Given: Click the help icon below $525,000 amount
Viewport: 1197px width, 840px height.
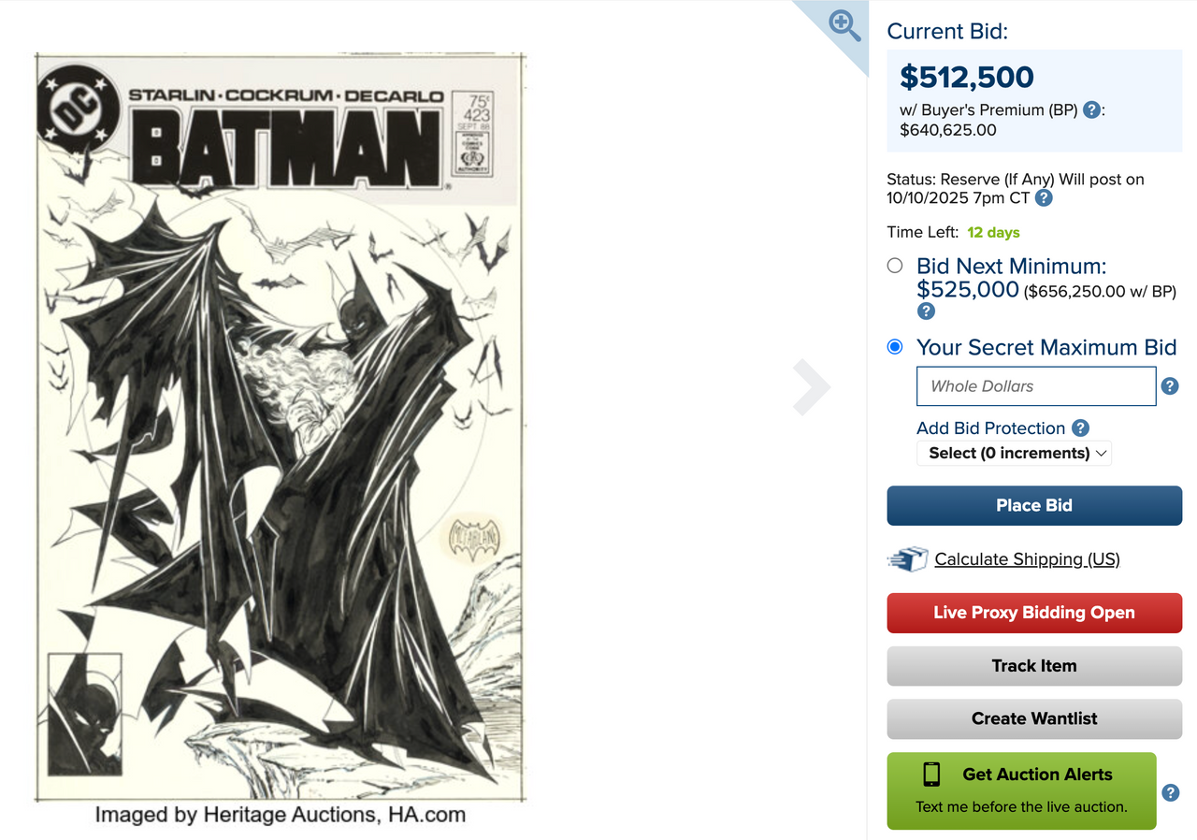Looking at the screenshot, I should (926, 311).
